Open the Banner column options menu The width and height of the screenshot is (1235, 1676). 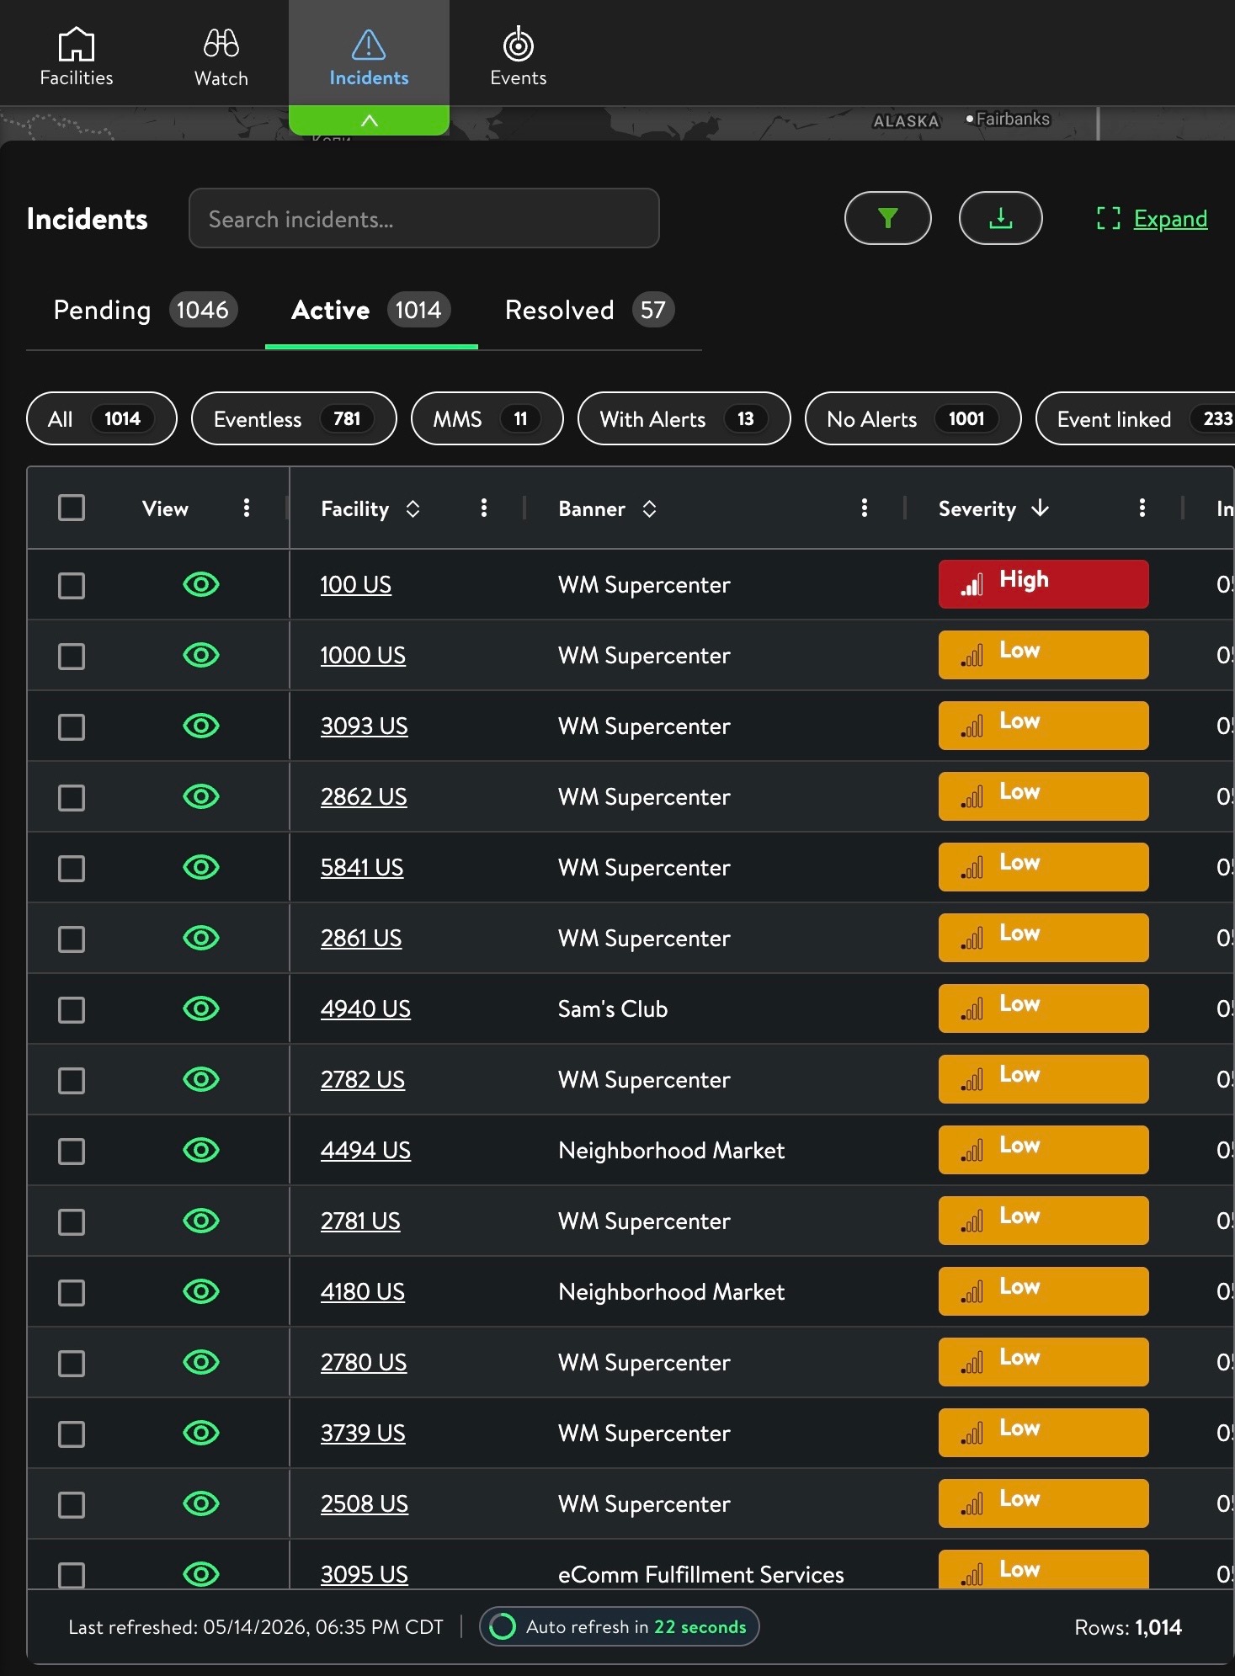(x=865, y=508)
